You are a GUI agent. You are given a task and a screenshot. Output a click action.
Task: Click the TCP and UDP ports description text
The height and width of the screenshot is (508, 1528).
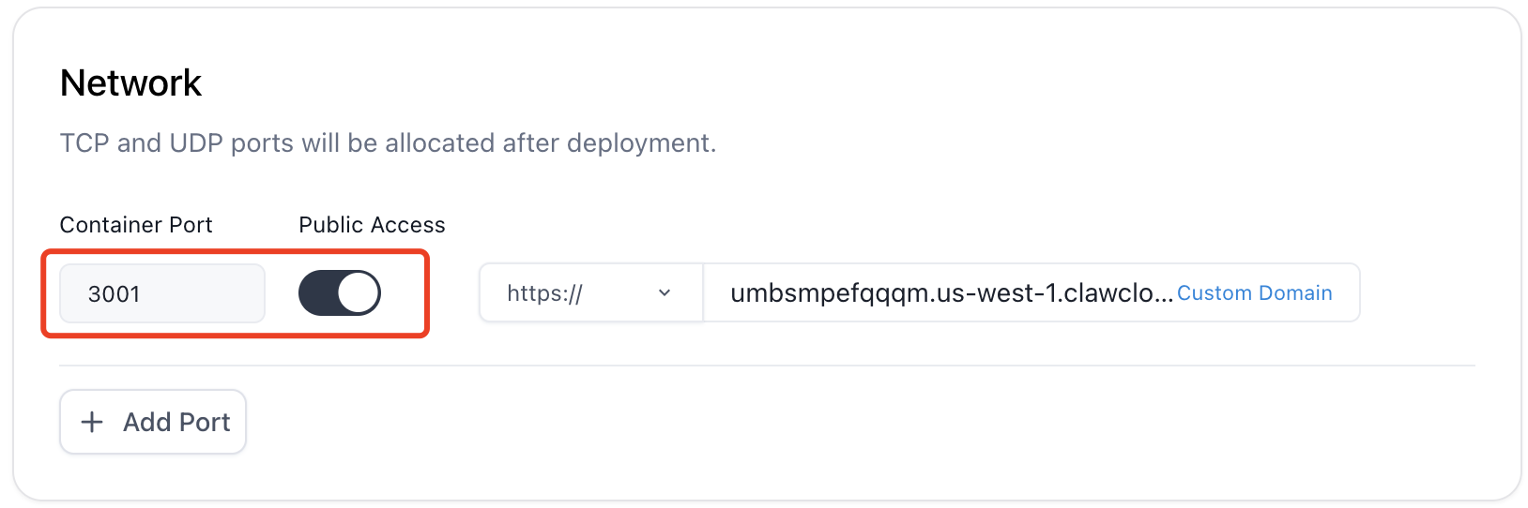[388, 142]
